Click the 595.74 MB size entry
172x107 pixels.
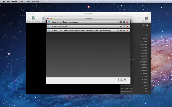pyautogui.click(x=143, y=41)
